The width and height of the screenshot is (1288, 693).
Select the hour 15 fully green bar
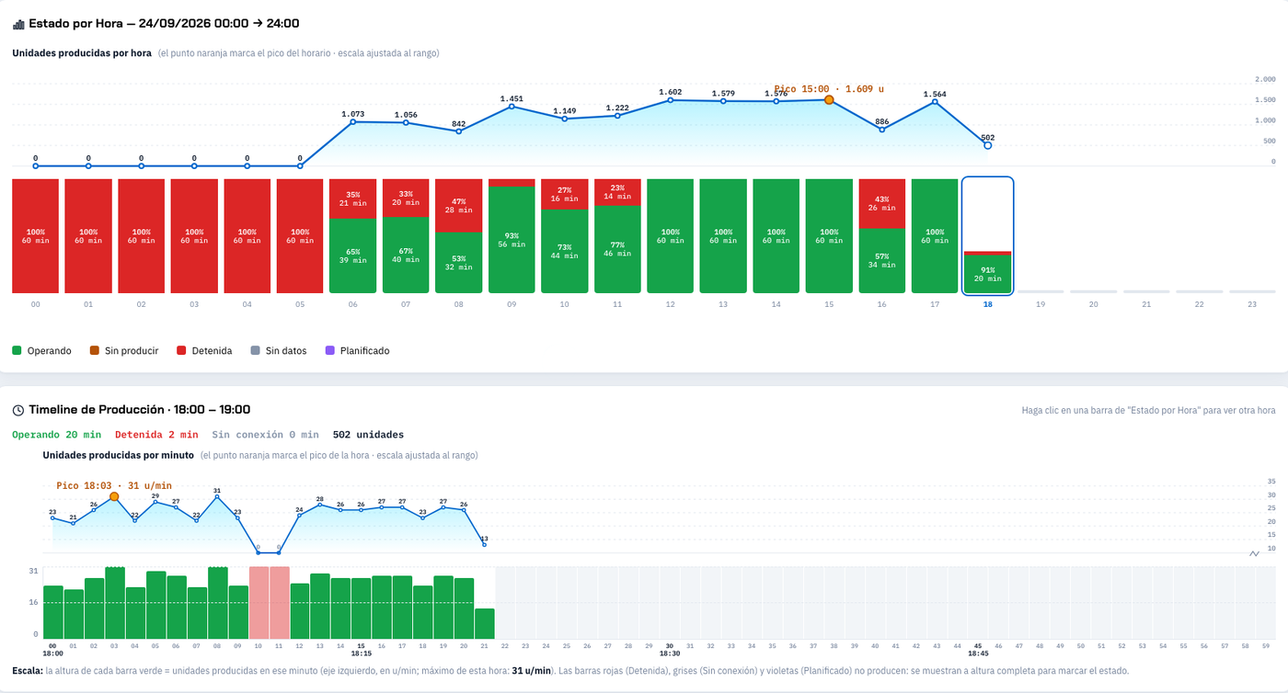pos(829,236)
